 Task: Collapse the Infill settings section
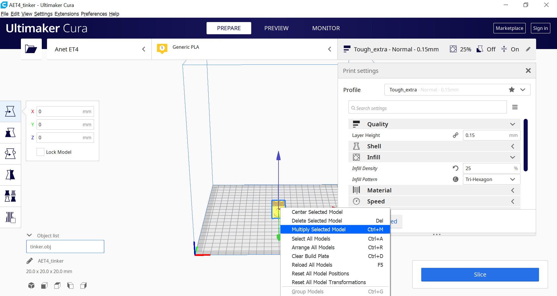point(434,157)
